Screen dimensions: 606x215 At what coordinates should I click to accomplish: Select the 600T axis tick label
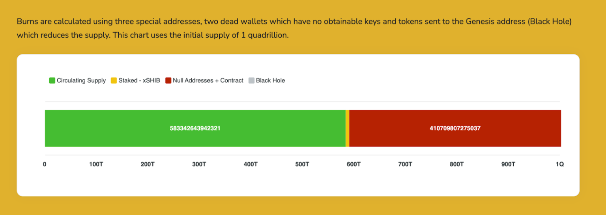pyautogui.click(x=353, y=164)
